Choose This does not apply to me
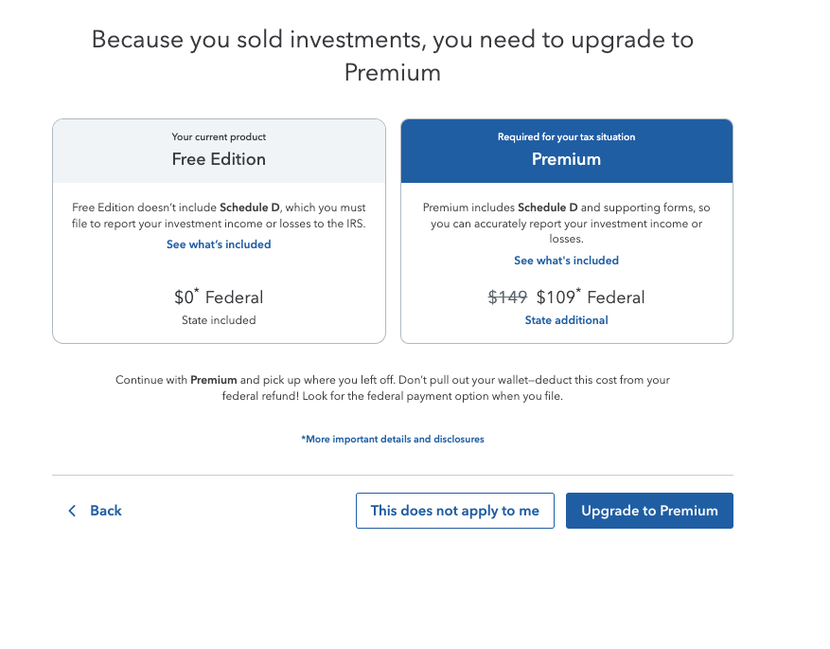830x649 pixels. [x=454, y=511]
